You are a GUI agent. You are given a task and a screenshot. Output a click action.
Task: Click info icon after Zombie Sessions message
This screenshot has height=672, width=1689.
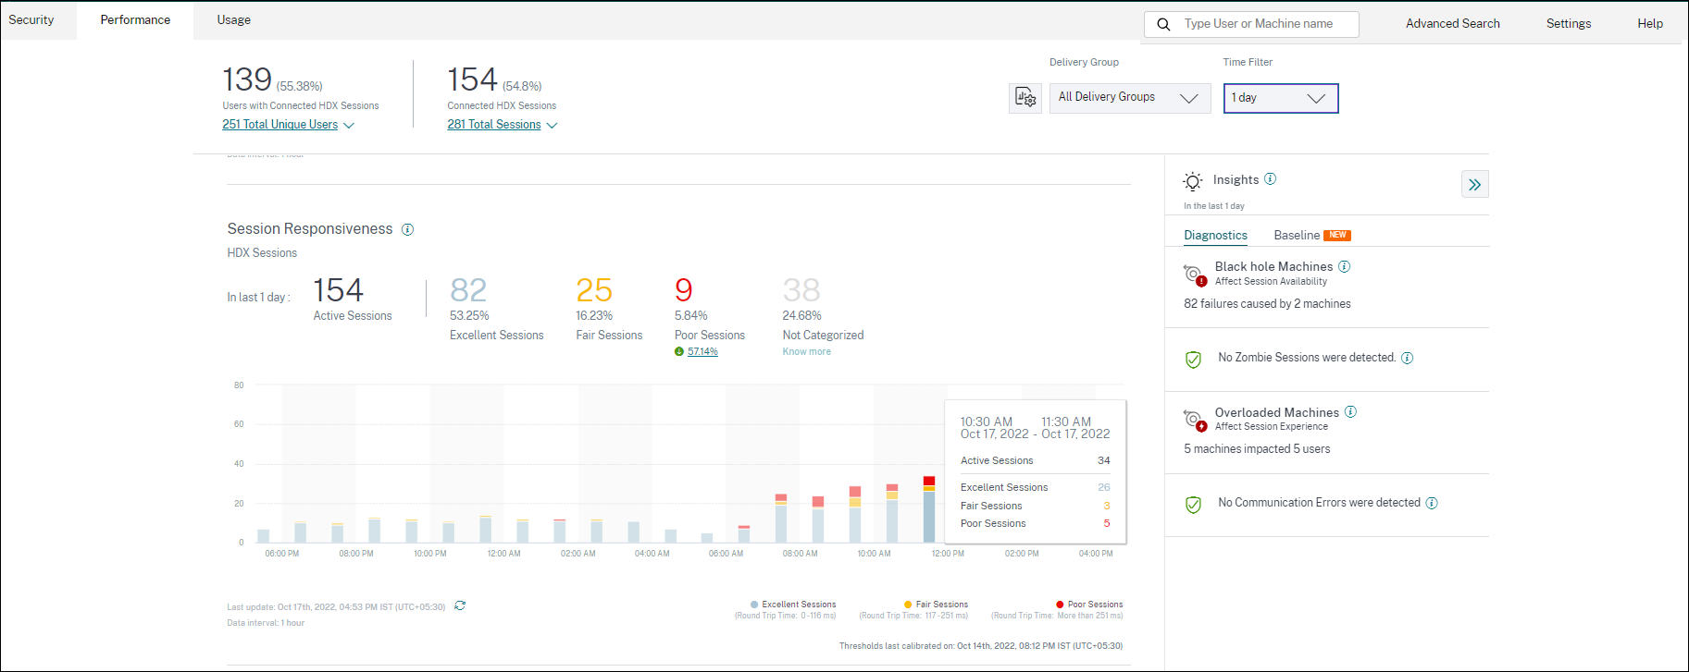click(1407, 359)
